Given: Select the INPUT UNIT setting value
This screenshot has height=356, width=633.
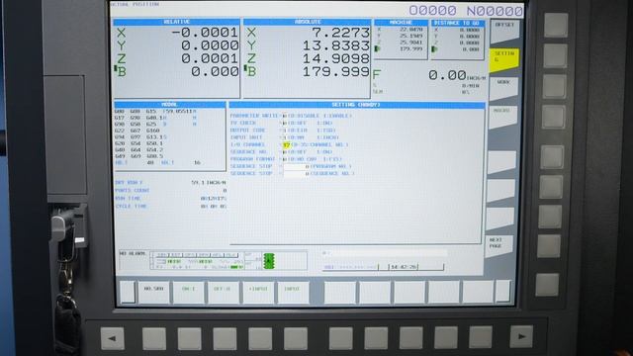Looking at the screenshot, I should (x=285, y=137).
